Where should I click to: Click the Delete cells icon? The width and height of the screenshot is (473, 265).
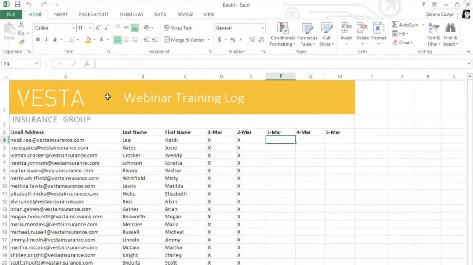click(x=362, y=29)
